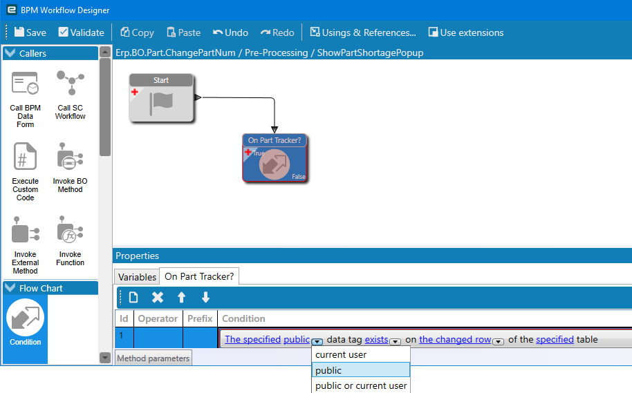
Task: Select row 1 Id cell
Action: tap(124, 338)
